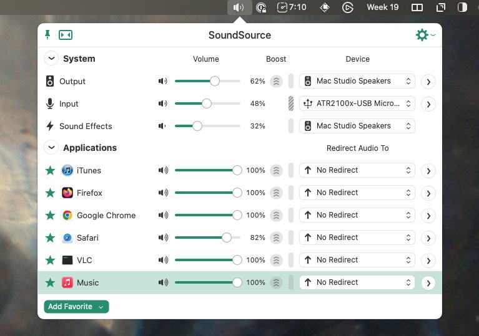479x336 pixels.
Task: Open VLC redirect dropdown
Action: point(357,260)
